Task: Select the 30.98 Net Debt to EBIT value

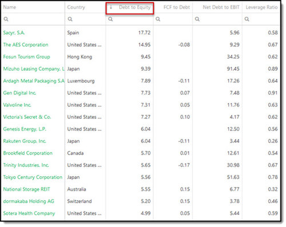Action: point(233,165)
